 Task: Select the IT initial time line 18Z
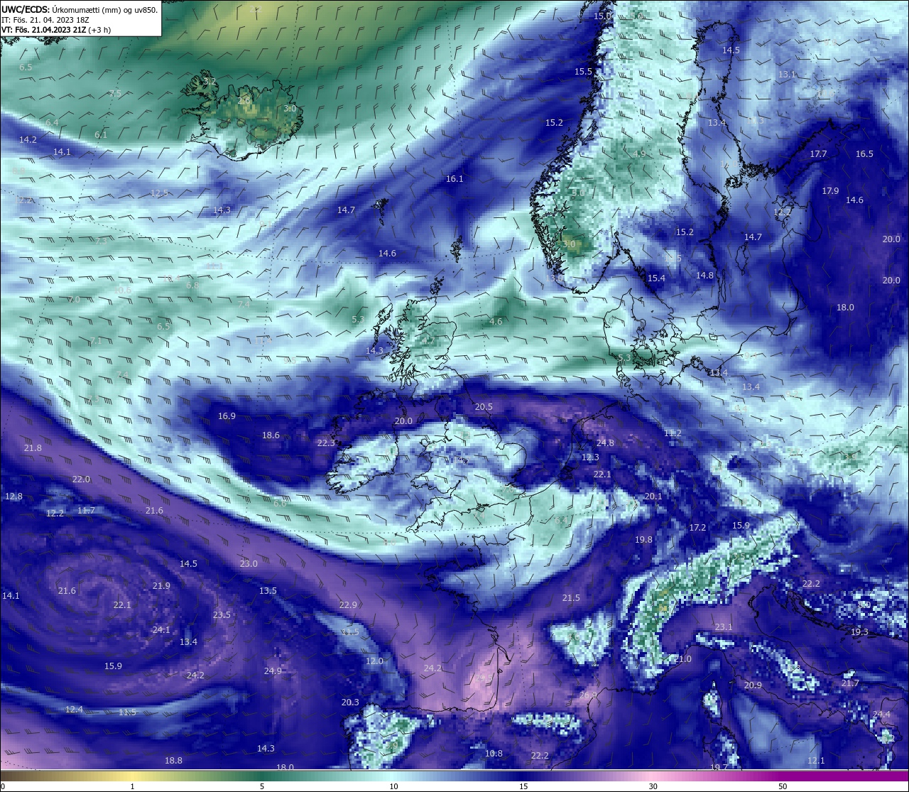(45, 20)
